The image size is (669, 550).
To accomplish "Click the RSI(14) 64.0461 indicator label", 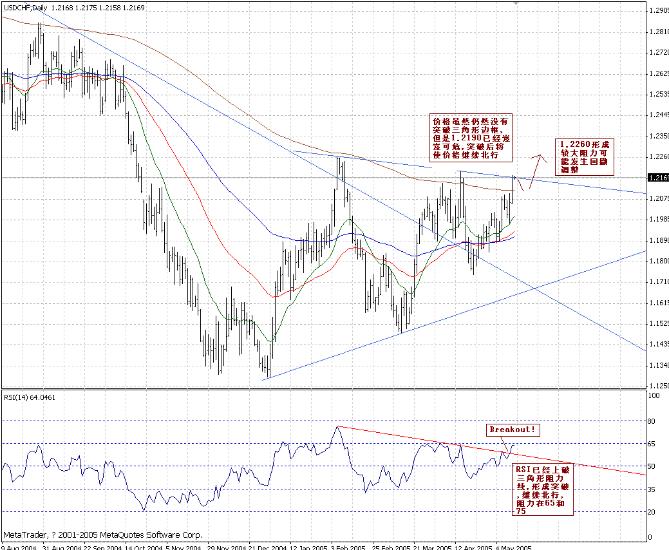I will click(30, 397).
